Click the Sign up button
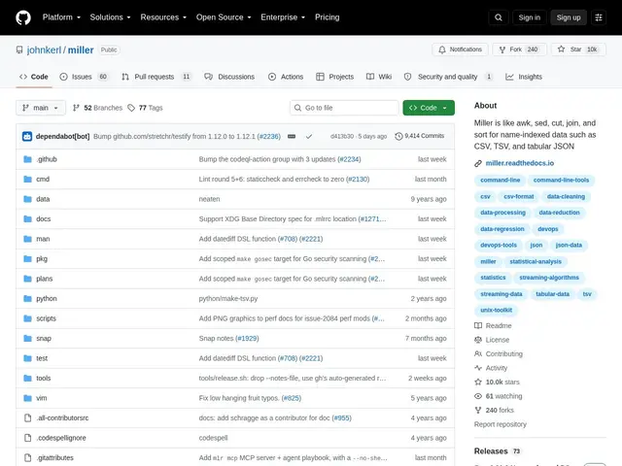622x466 pixels. pos(568,17)
